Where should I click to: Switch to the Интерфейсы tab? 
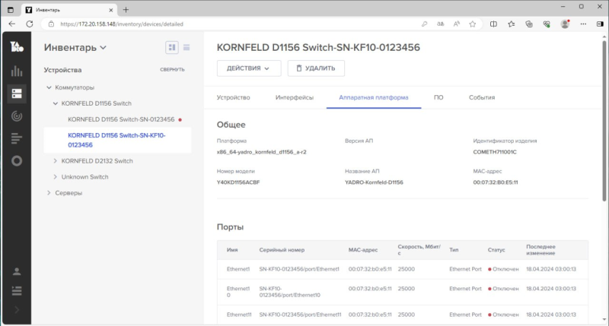(x=295, y=97)
